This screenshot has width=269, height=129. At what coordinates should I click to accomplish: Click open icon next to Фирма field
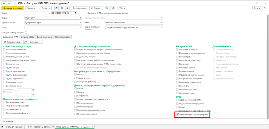81,18
